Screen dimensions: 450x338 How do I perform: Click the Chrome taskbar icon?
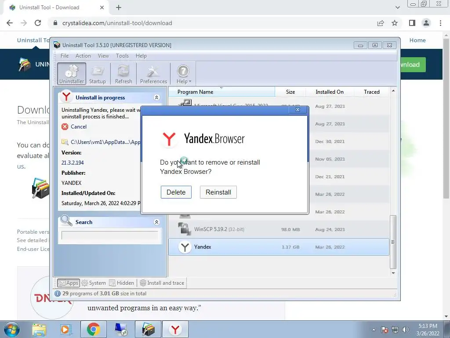pos(93,329)
